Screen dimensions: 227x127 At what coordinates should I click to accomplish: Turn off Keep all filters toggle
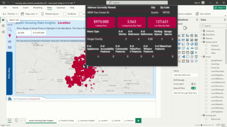(x=193, y=88)
